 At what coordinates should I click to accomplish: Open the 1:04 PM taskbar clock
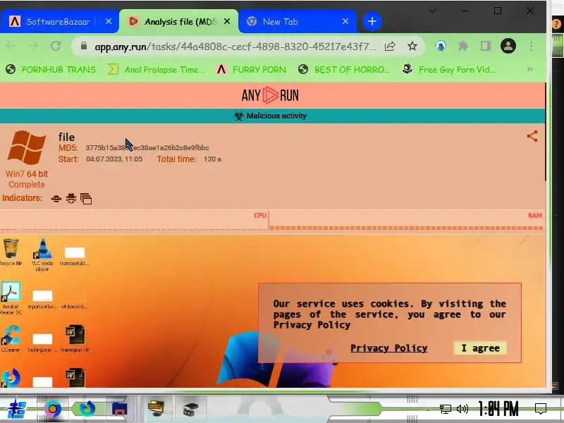[x=498, y=409]
